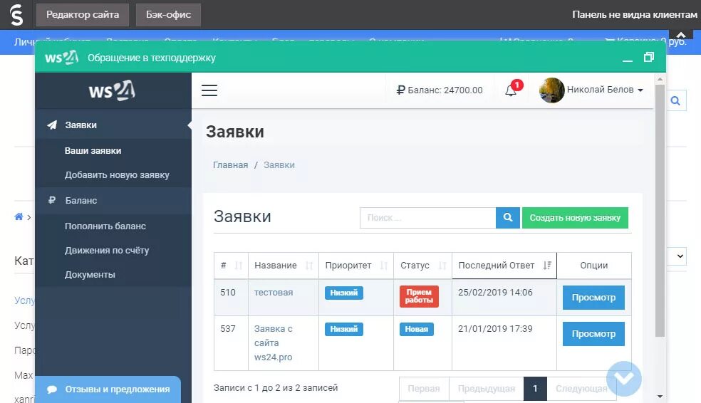Expand the Николай Белов user dropdown
701x403 pixels.
(x=604, y=90)
